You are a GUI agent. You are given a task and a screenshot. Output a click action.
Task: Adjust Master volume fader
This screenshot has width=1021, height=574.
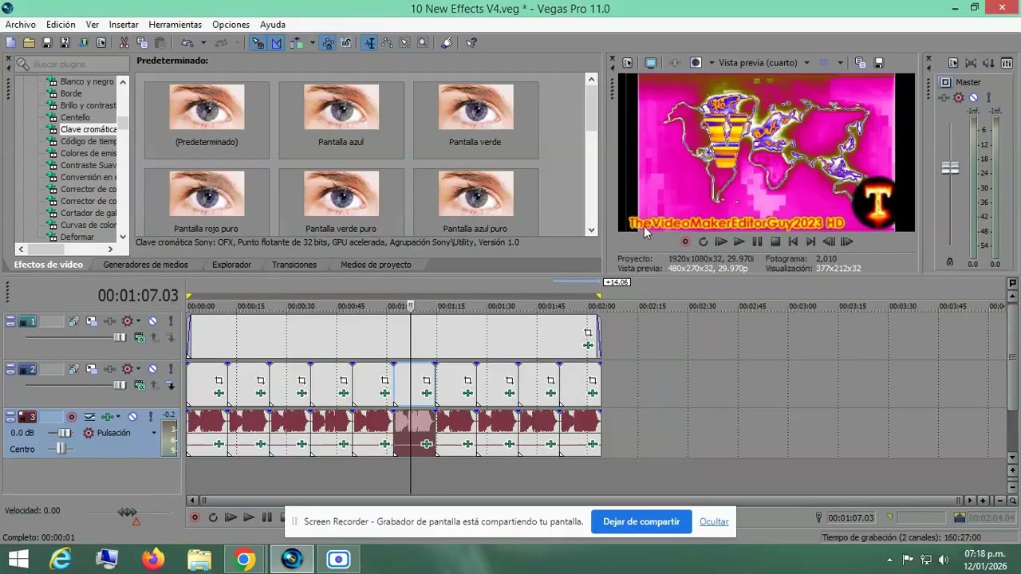click(950, 168)
